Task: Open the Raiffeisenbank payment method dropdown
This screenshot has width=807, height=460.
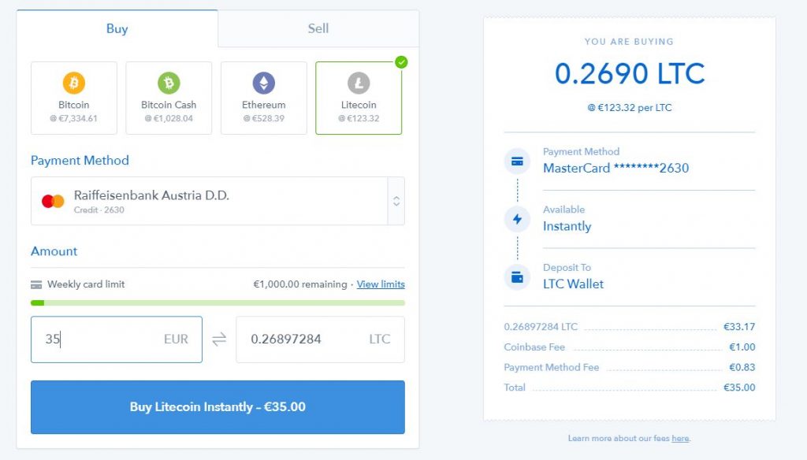Action: tap(210, 201)
